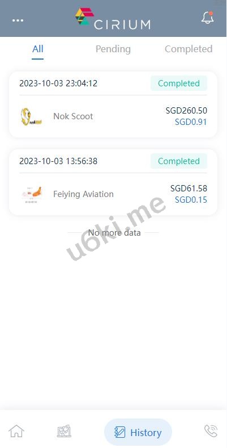Image resolution: width=227 pixels, height=448 pixels.
Task: Open the Nok Scoot order name
Action: (x=73, y=116)
